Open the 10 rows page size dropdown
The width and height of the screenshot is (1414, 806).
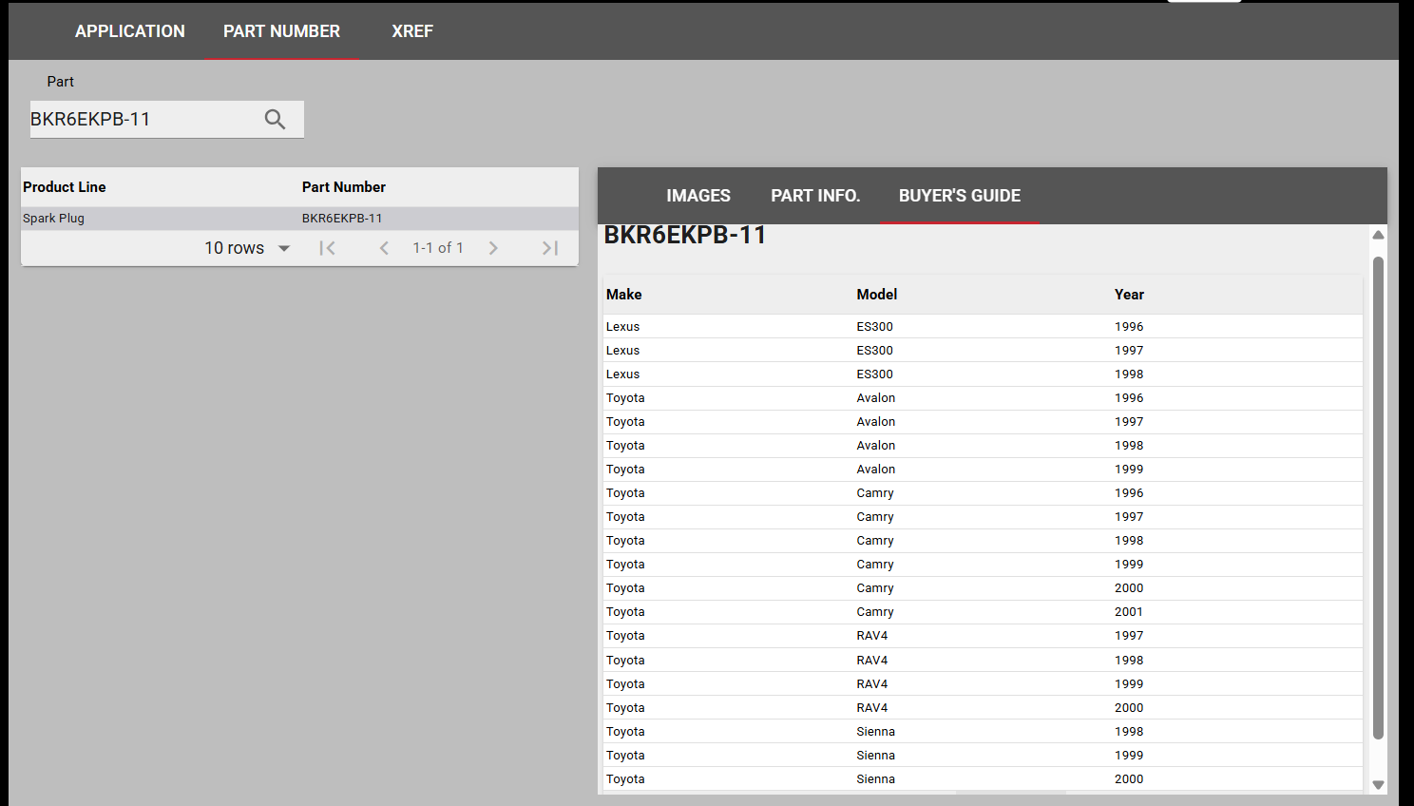coord(247,248)
